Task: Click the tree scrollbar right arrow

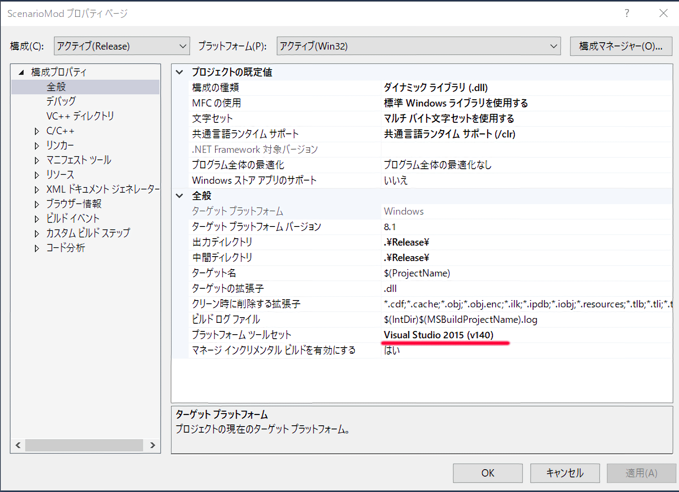Action: pyautogui.click(x=152, y=445)
